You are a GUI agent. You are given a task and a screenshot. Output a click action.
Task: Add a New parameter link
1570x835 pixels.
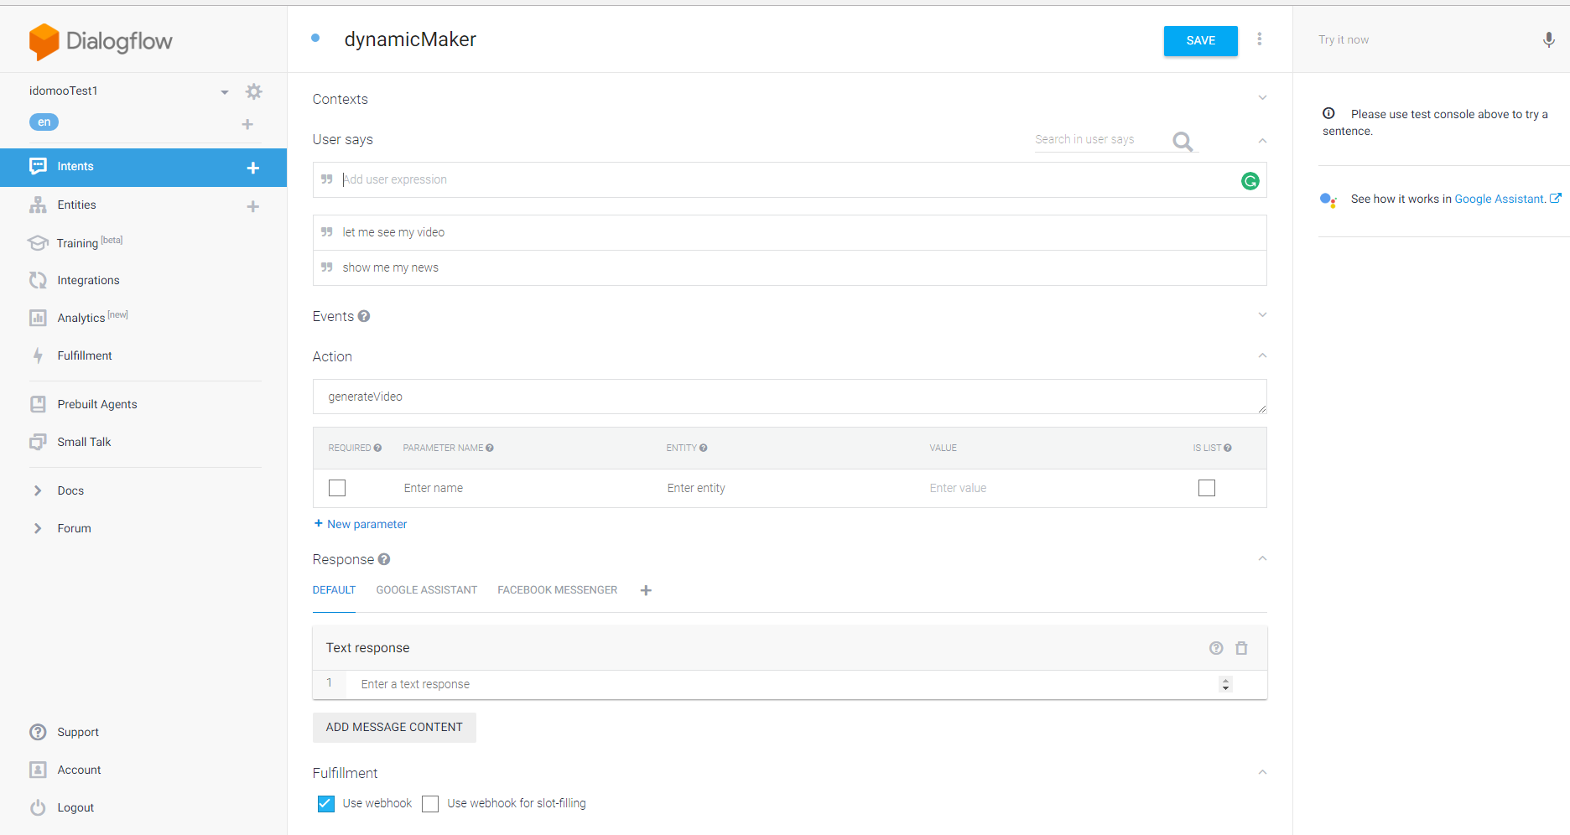(361, 524)
